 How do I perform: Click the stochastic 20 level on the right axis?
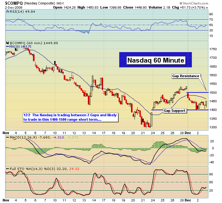tap(211, 191)
